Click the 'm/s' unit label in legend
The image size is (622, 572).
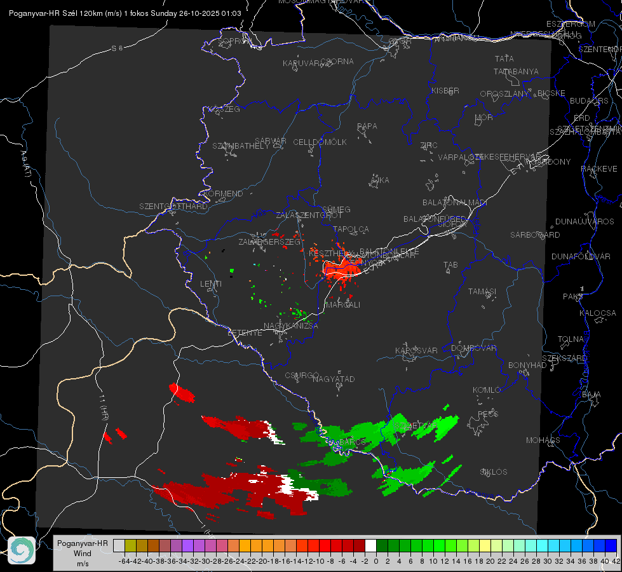pos(83,564)
